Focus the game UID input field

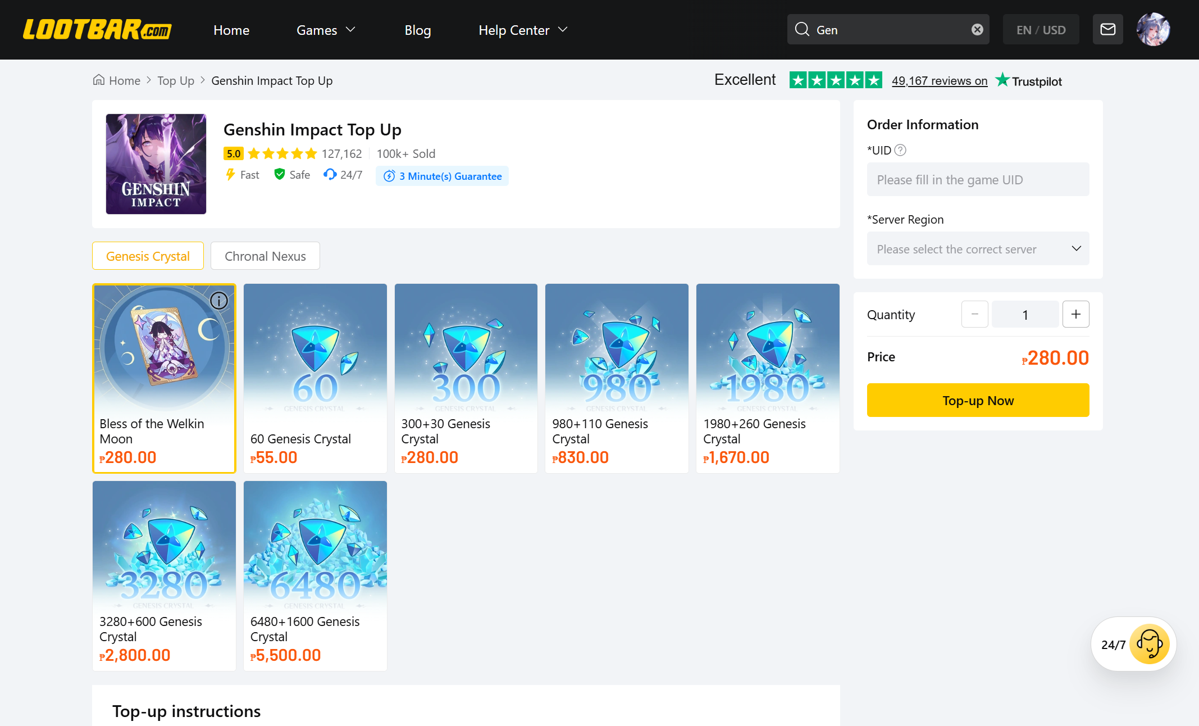pyautogui.click(x=978, y=179)
